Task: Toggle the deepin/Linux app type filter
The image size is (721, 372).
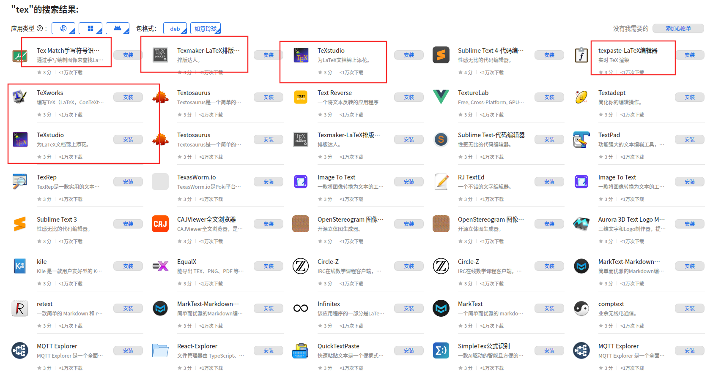Action: pos(63,28)
